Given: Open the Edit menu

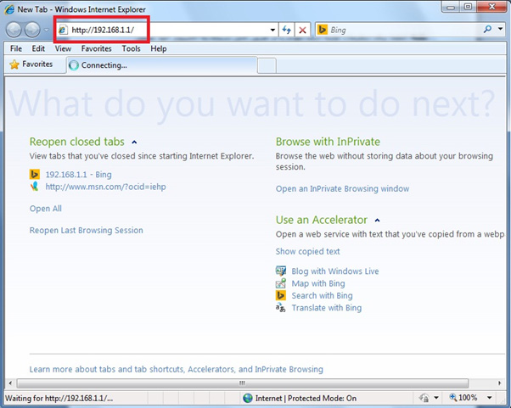Looking at the screenshot, I should (38, 48).
